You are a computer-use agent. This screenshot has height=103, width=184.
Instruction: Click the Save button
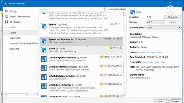pyautogui.click(x=160, y=101)
